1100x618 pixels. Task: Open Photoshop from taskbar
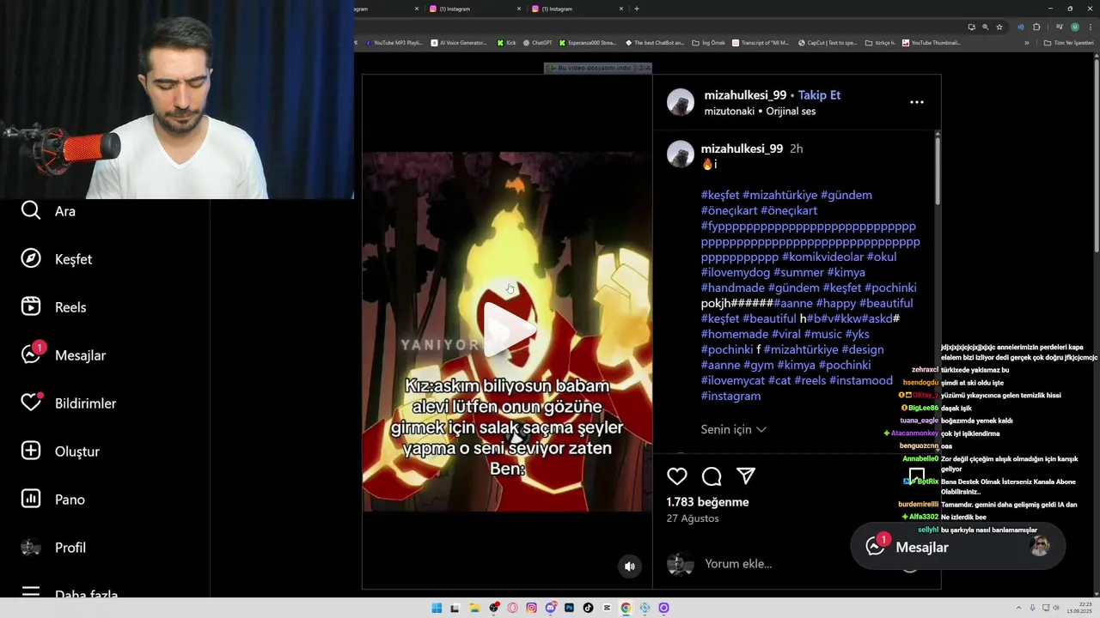tap(569, 608)
